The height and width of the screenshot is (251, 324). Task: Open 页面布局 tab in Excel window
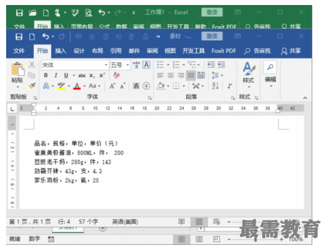point(82,26)
